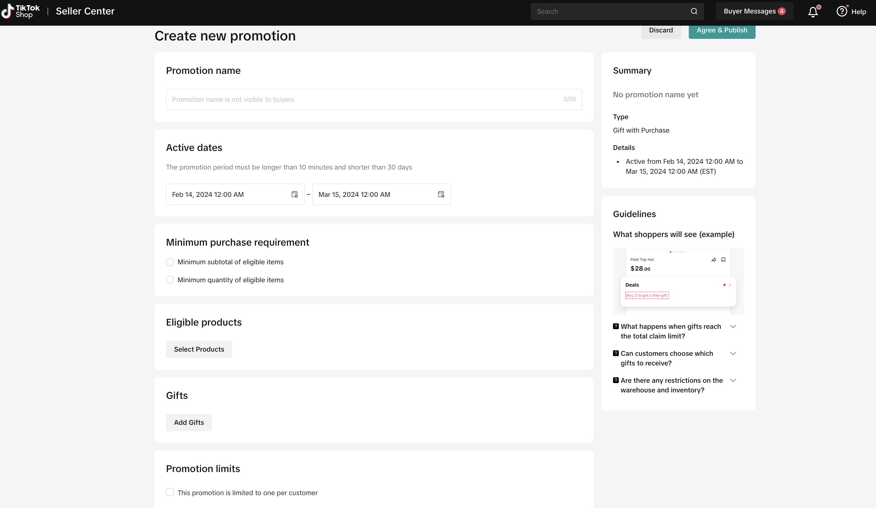
Task: Open the notifications bell
Action: tap(813, 12)
